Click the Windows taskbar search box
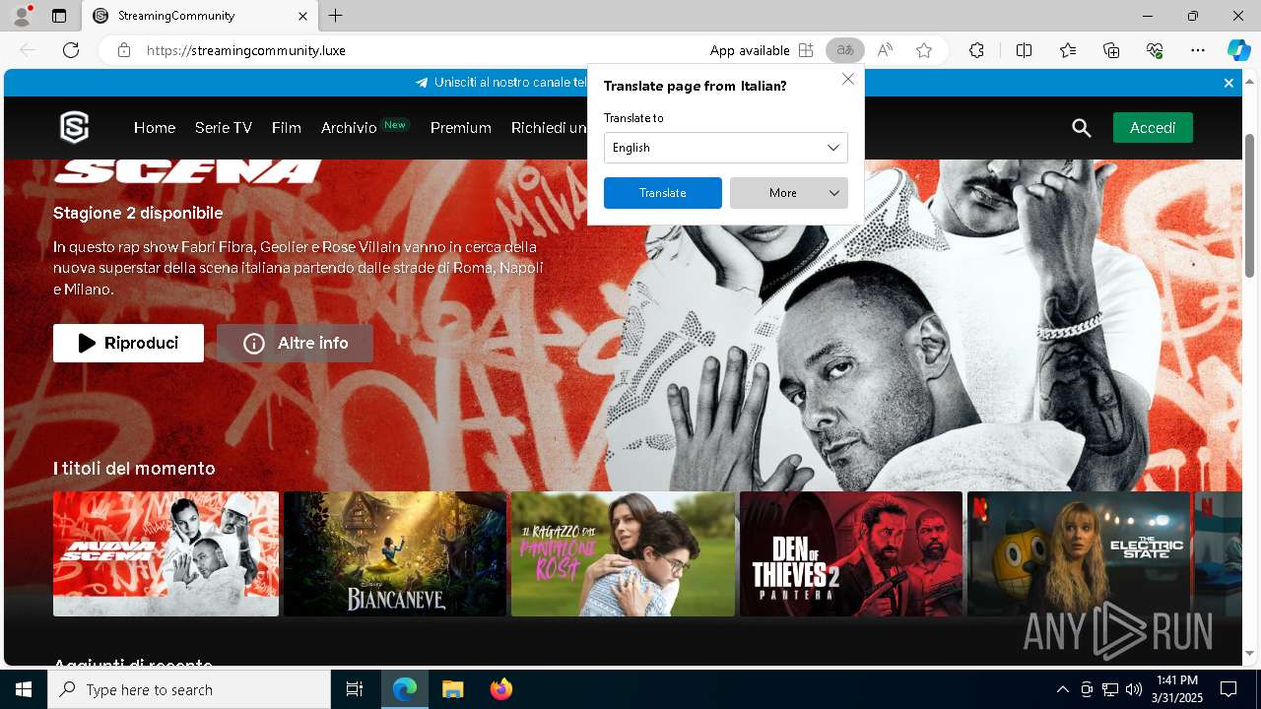Viewport: 1261px width, 709px height. pyautogui.click(x=189, y=689)
